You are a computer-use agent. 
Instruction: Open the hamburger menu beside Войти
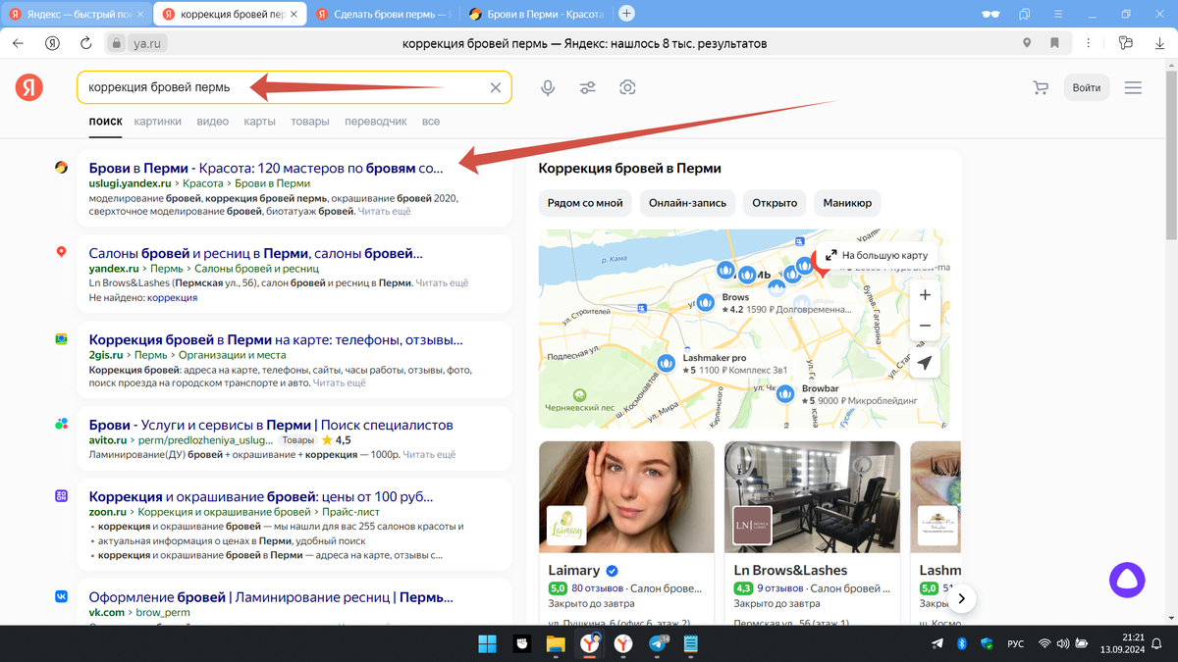1133,87
